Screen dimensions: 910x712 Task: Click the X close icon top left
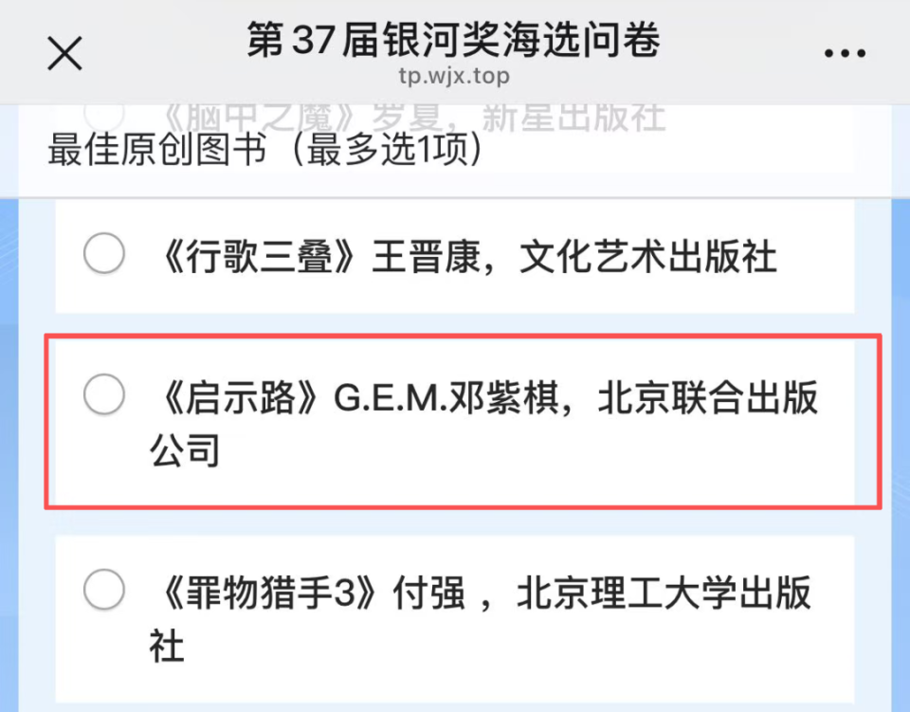click(64, 53)
